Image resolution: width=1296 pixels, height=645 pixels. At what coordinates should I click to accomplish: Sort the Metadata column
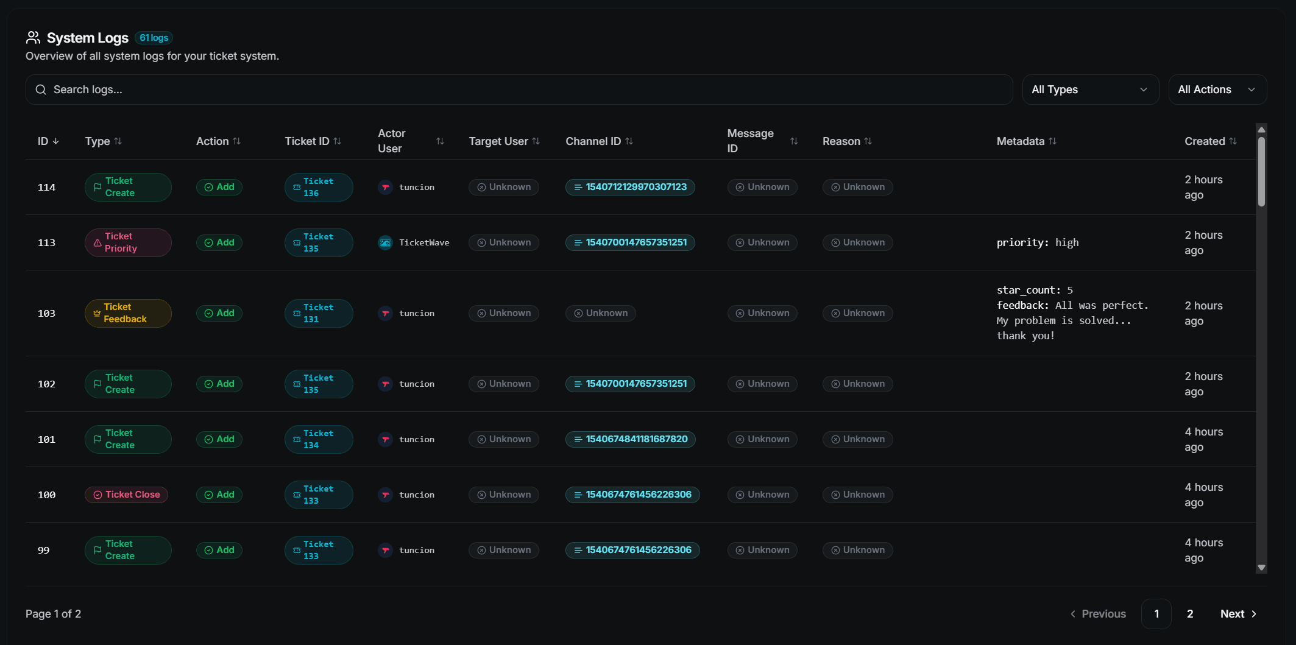click(1053, 141)
